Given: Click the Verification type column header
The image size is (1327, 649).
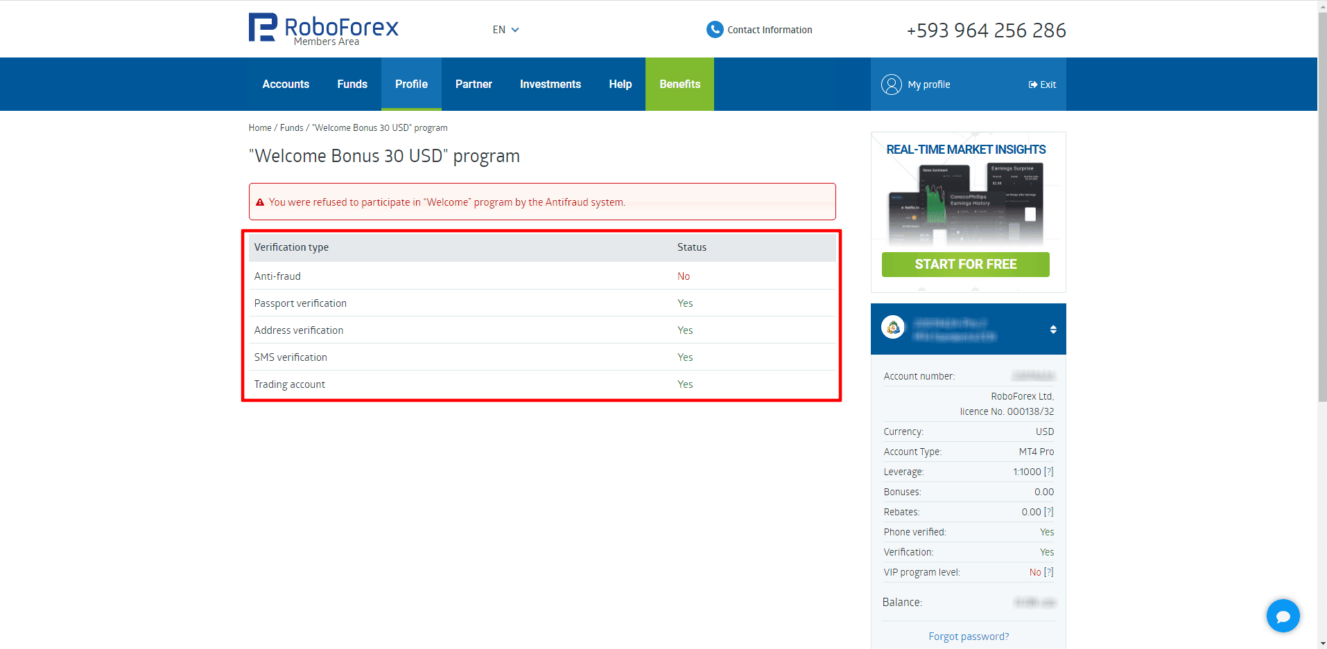Looking at the screenshot, I should click(291, 247).
